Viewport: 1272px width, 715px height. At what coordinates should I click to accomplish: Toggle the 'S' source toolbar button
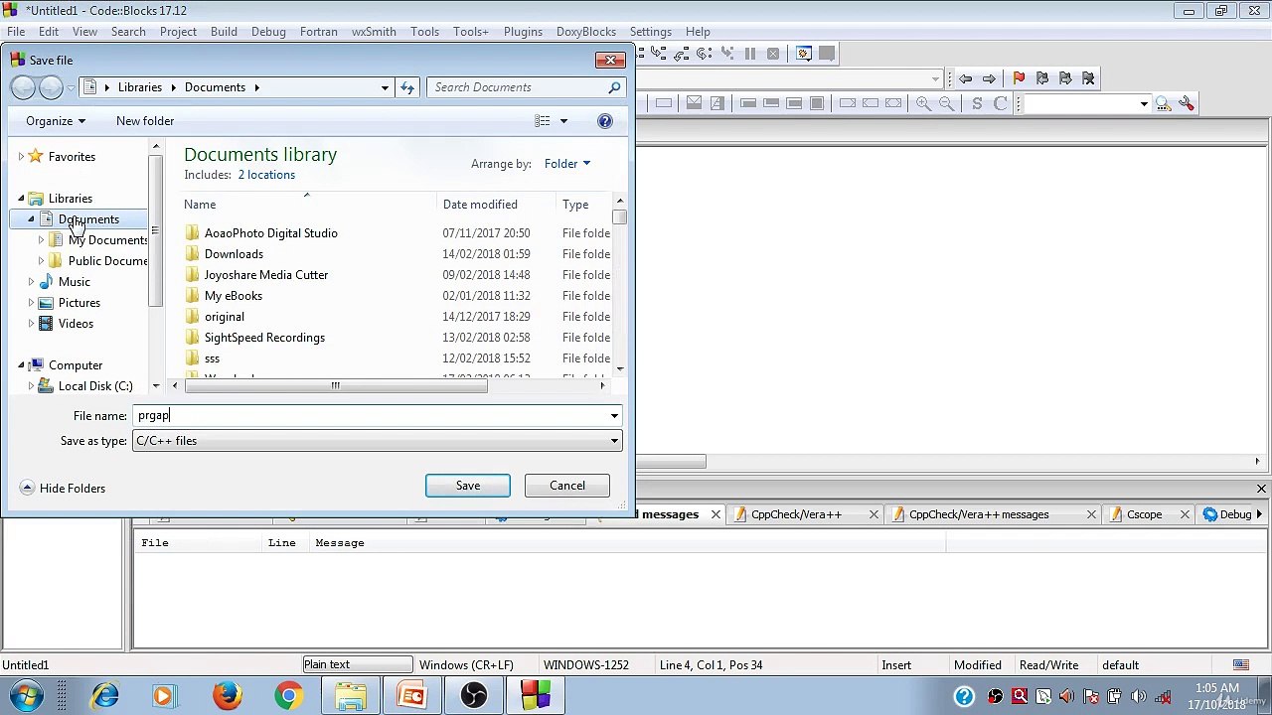click(x=977, y=103)
